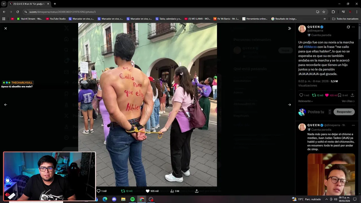Expand the Relevante sort dropdown
Screen dimensions: 361x203
coord(306,101)
